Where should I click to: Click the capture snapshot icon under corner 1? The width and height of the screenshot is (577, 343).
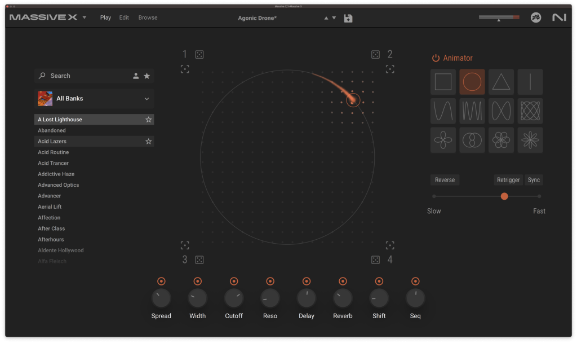point(185,69)
